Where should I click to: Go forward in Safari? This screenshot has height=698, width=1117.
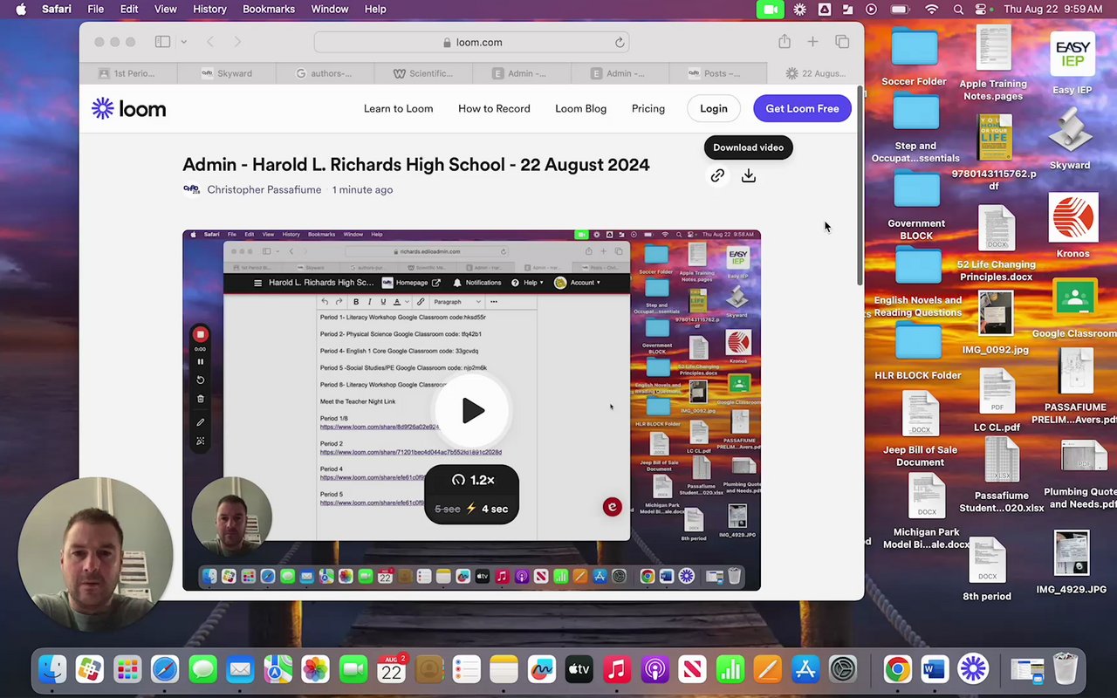pos(236,42)
